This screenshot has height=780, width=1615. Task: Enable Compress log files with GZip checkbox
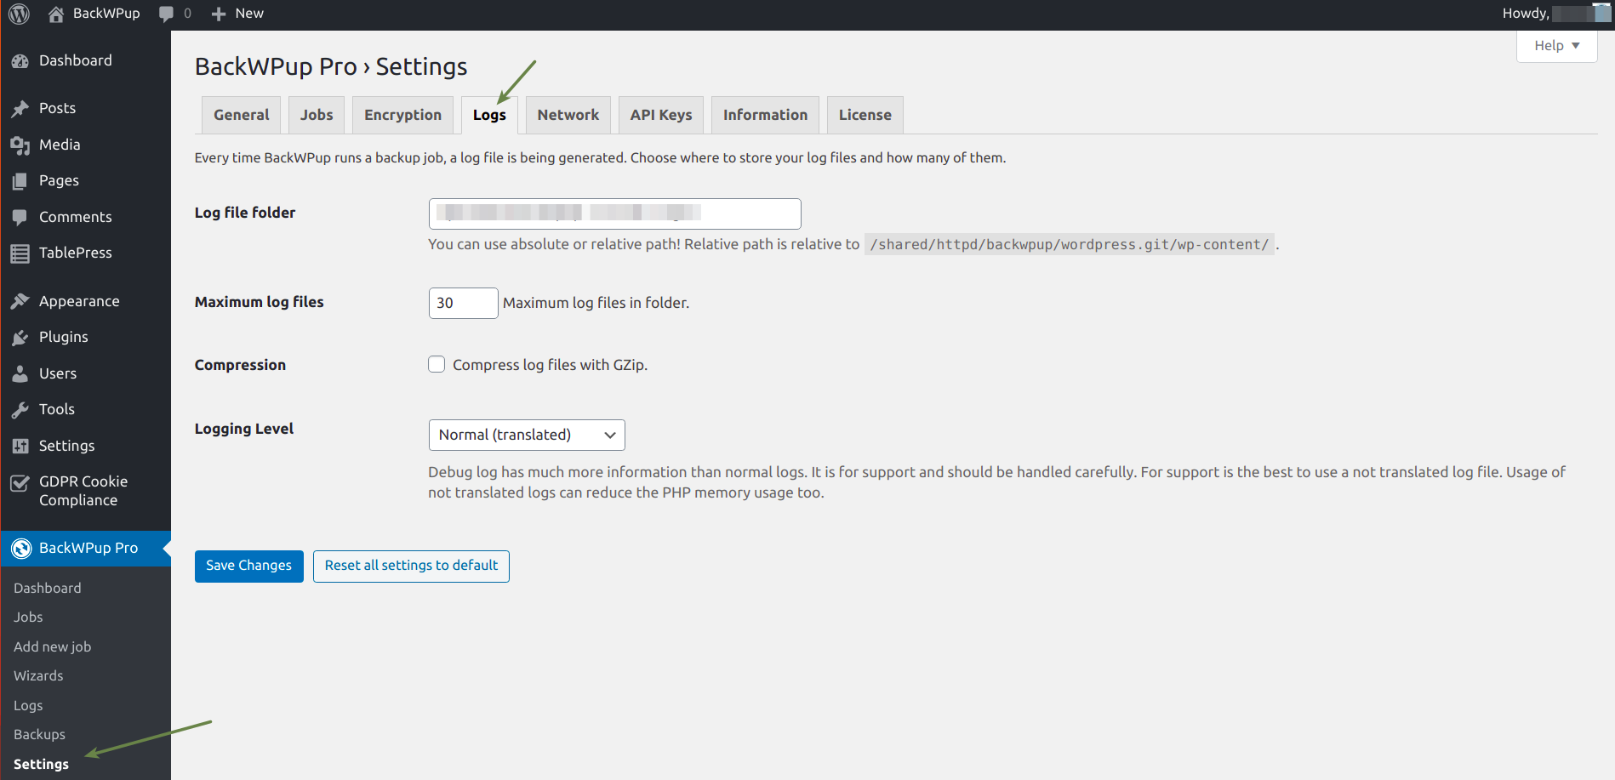click(x=437, y=365)
